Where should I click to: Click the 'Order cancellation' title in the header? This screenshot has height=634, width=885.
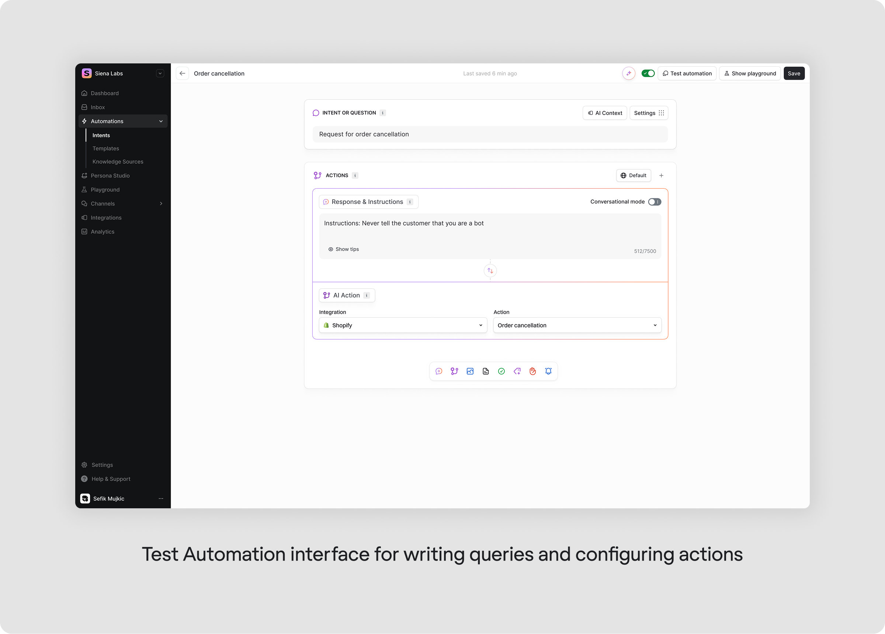(219, 73)
